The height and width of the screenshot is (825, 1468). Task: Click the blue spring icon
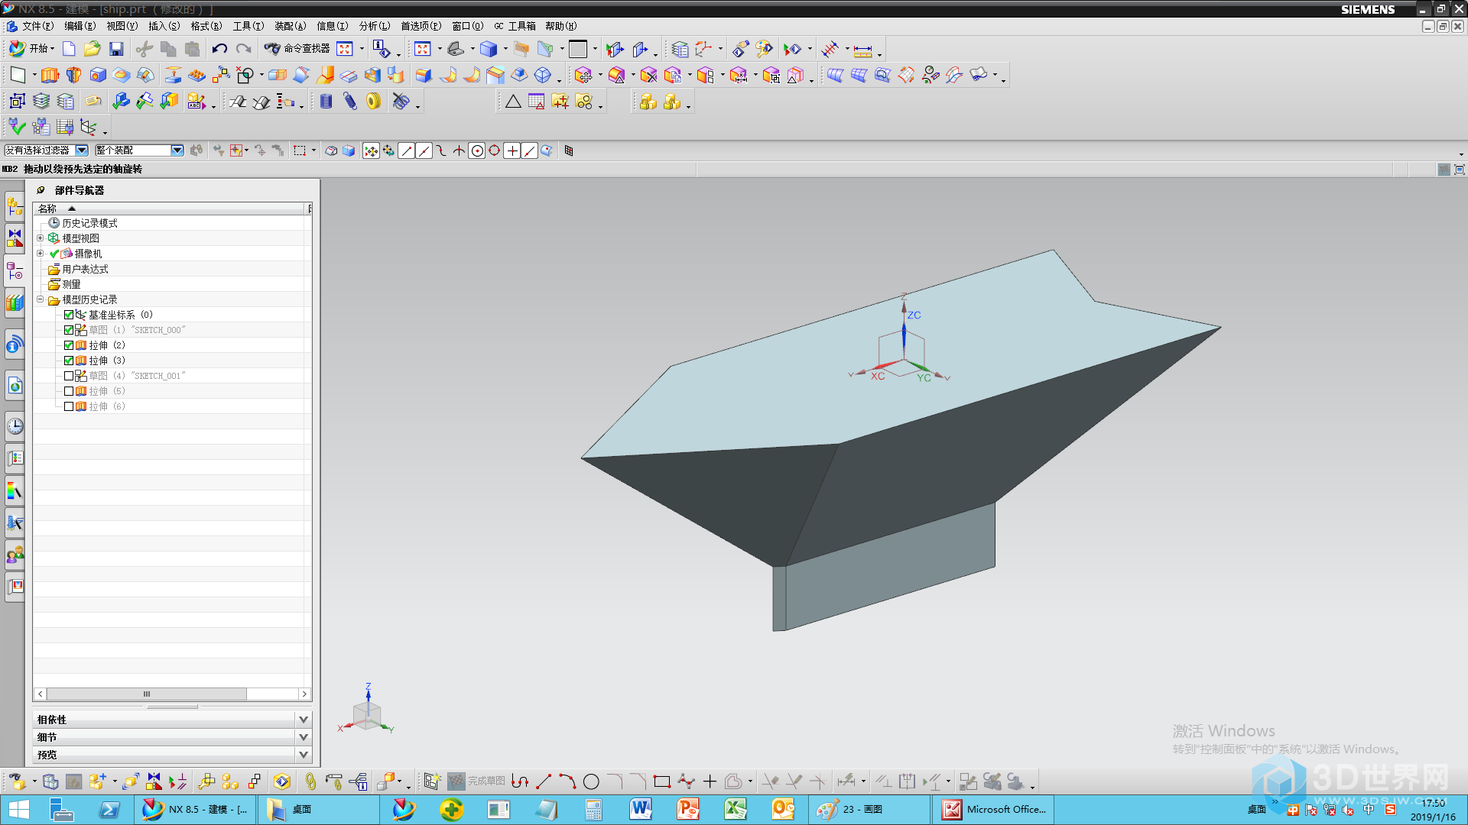tap(350, 102)
